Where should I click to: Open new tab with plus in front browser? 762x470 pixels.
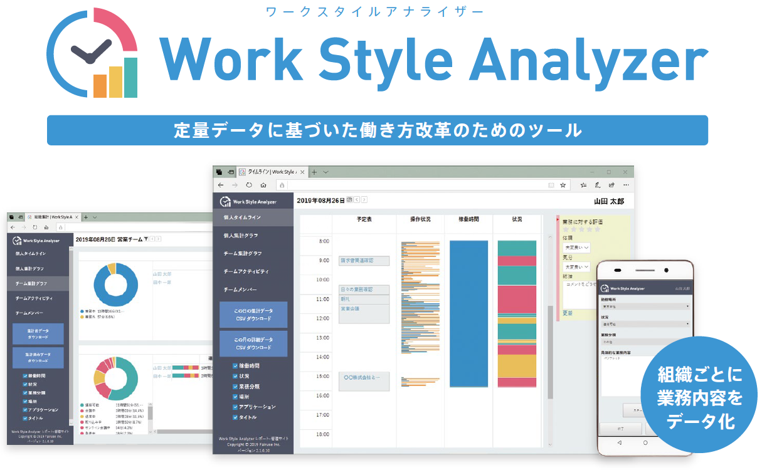(315, 172)
